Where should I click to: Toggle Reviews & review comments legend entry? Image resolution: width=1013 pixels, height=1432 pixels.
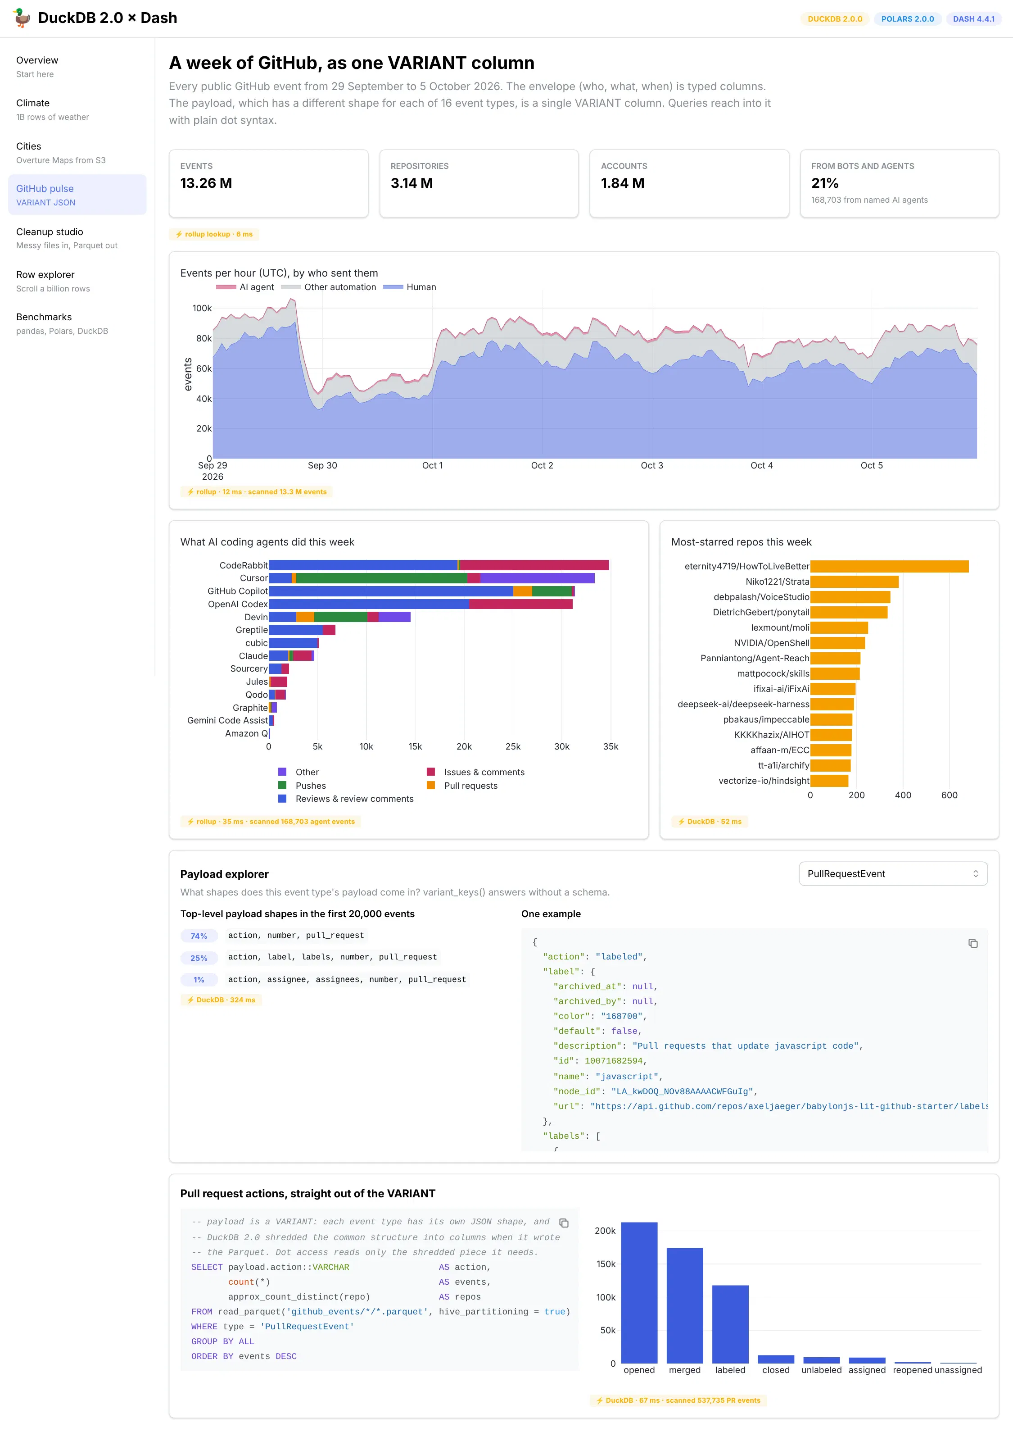(x=346, y=799)
